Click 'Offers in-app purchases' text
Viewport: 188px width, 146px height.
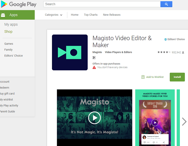point(106,64)
